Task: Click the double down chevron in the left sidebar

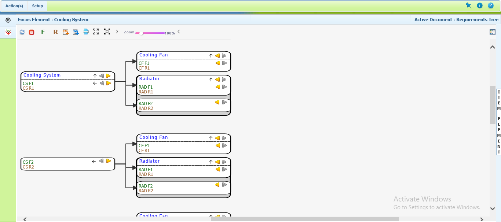Action: (8, 32)
